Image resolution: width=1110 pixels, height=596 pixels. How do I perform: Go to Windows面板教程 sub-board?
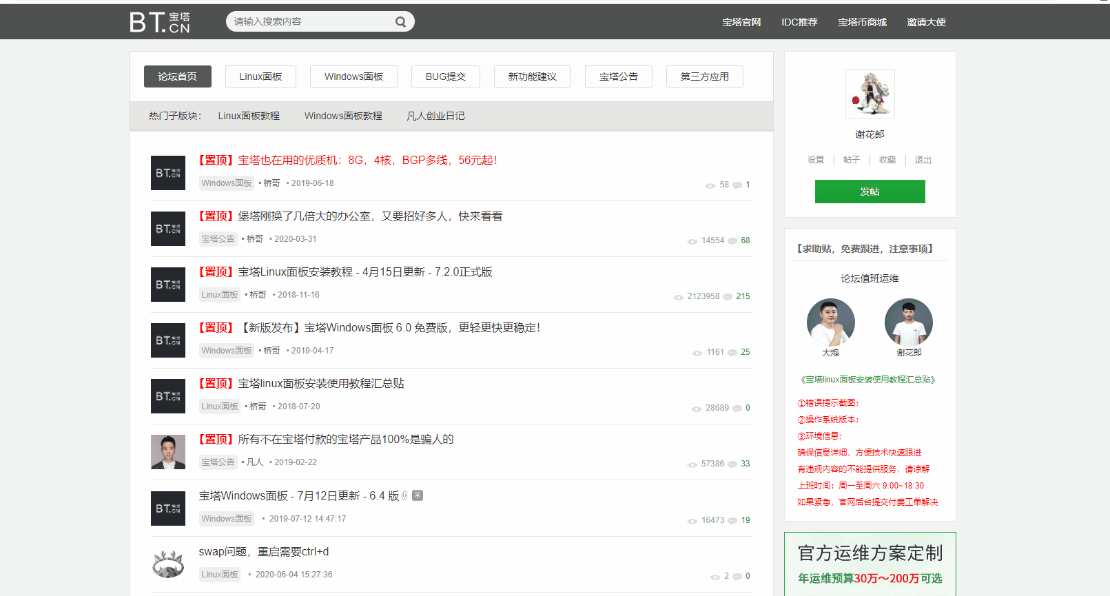pos(343,116)
